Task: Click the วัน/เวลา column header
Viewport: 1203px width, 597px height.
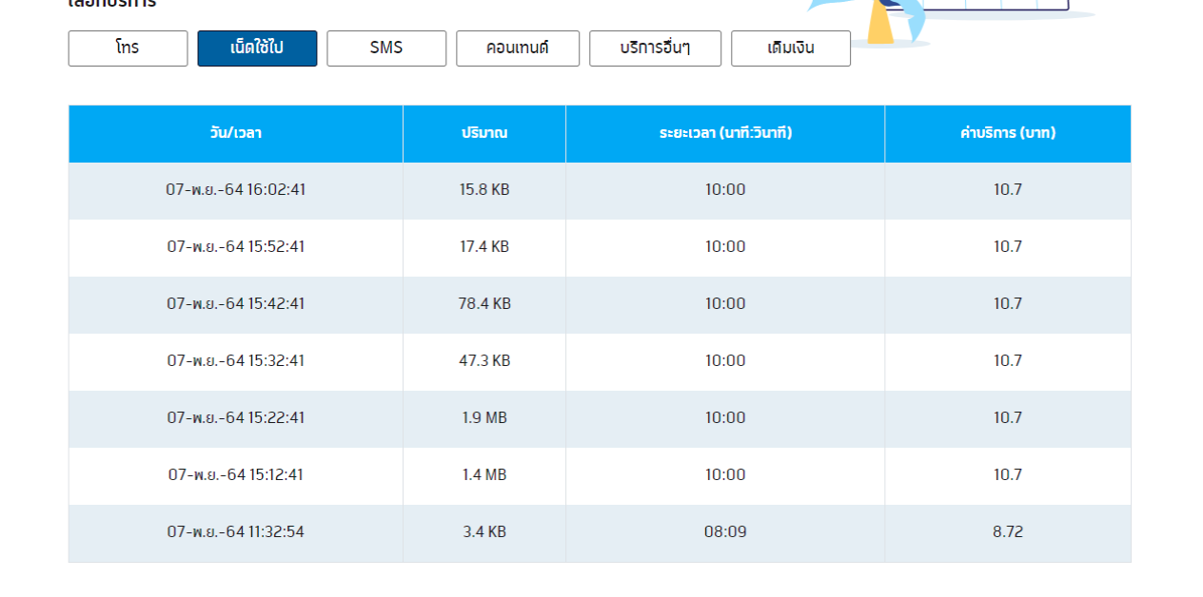Action: [236, 133]
